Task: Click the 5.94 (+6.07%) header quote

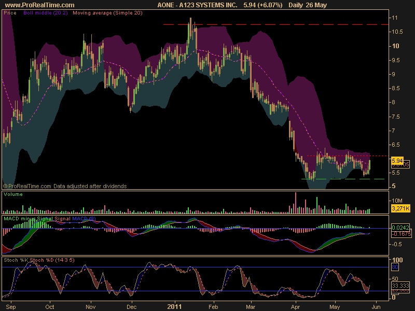Action: point(263,5)
